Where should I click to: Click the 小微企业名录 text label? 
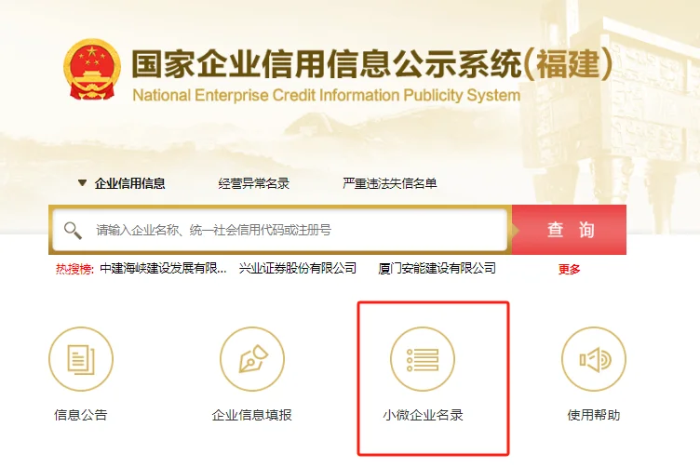pos(423,415)
